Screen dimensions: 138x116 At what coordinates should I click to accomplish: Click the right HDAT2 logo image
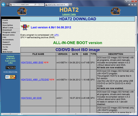[116, 11]
